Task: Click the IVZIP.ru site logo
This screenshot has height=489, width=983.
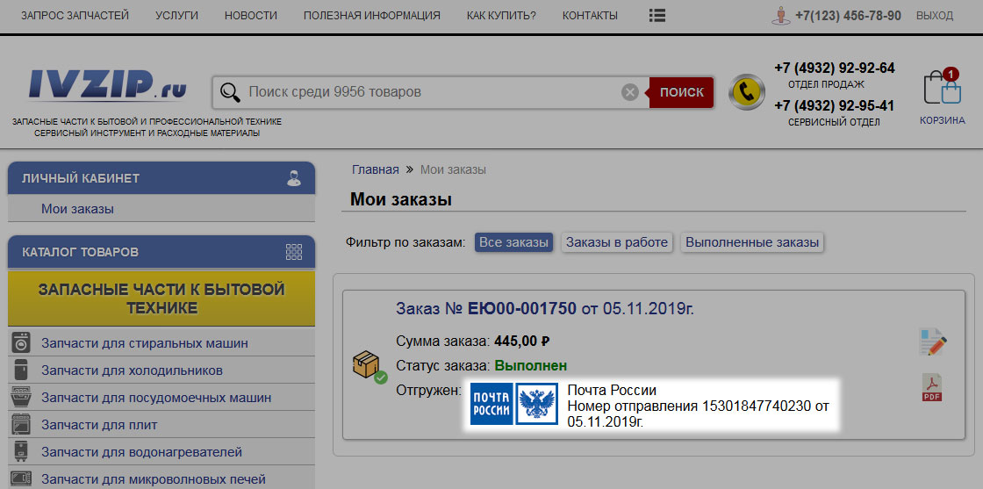Action: pyautogui.click(x=108, y=86)
